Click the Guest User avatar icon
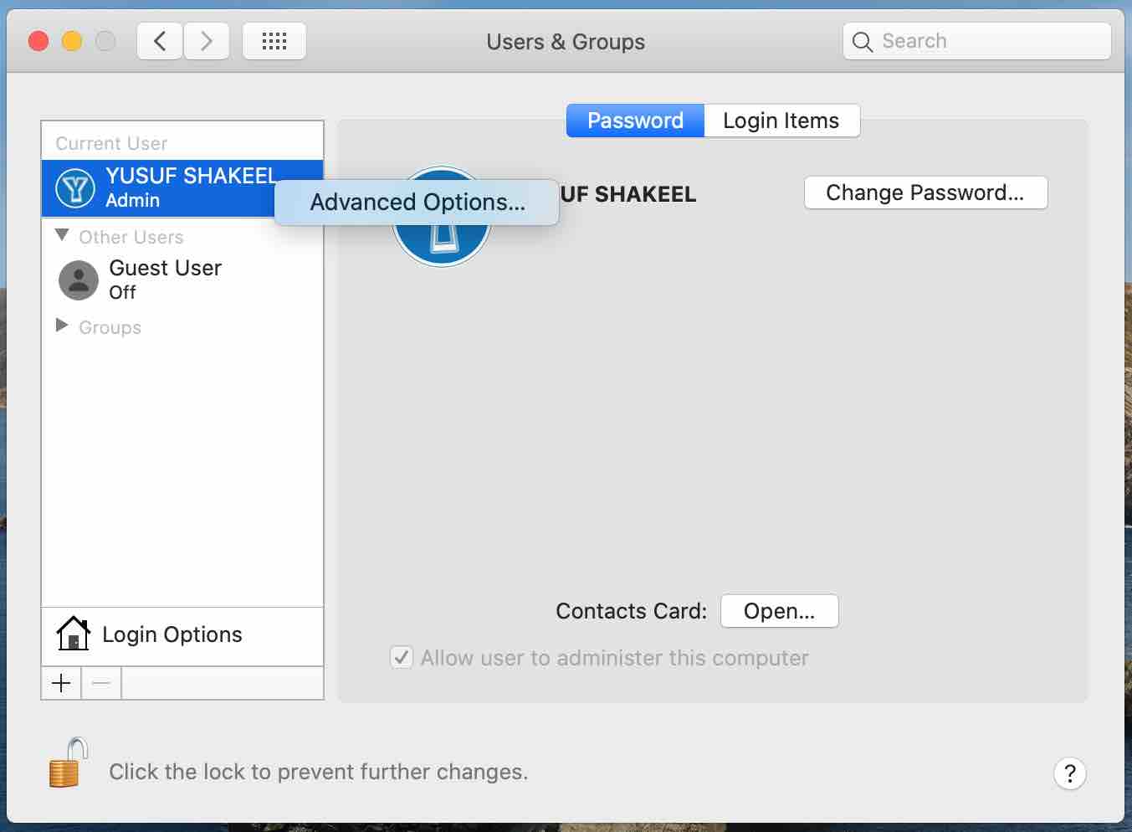The width and height of the screenshot is (1132, 832). point(78,280)
